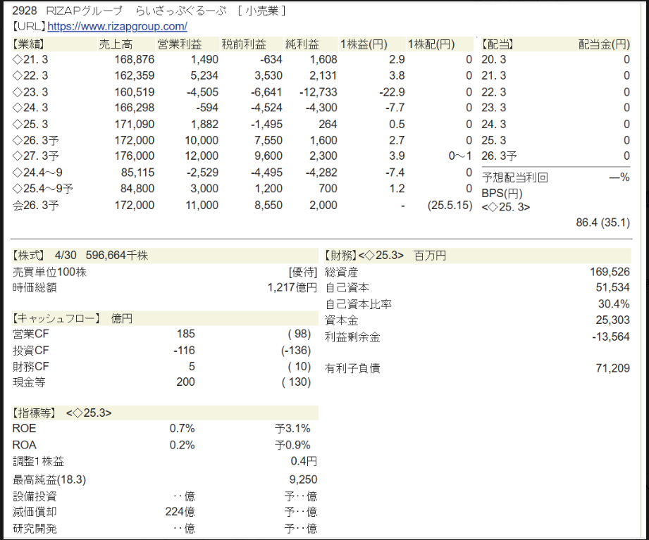Select net profit -12,733
Screen dimensions: 649x540
point(319,92)
